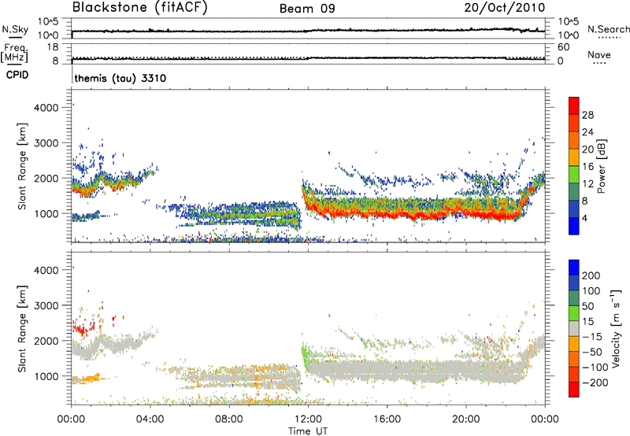Click the gray segment of velocity color bar
The height and width of the screenshot is (436, 630).
[574, 329]
